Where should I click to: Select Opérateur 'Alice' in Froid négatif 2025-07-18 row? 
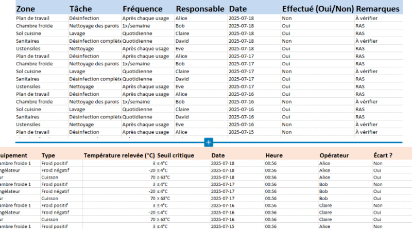coord(325,170)
